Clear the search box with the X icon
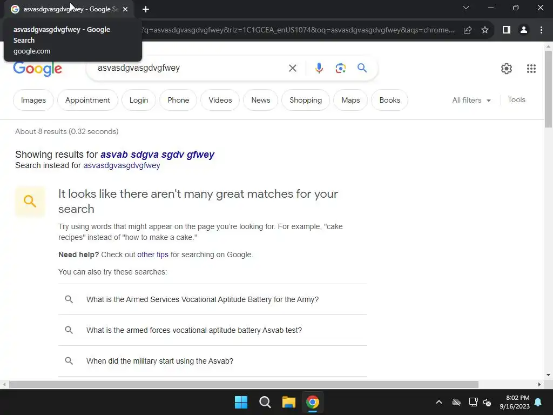Viewport: 553px width, 415px height. point(292,68)
